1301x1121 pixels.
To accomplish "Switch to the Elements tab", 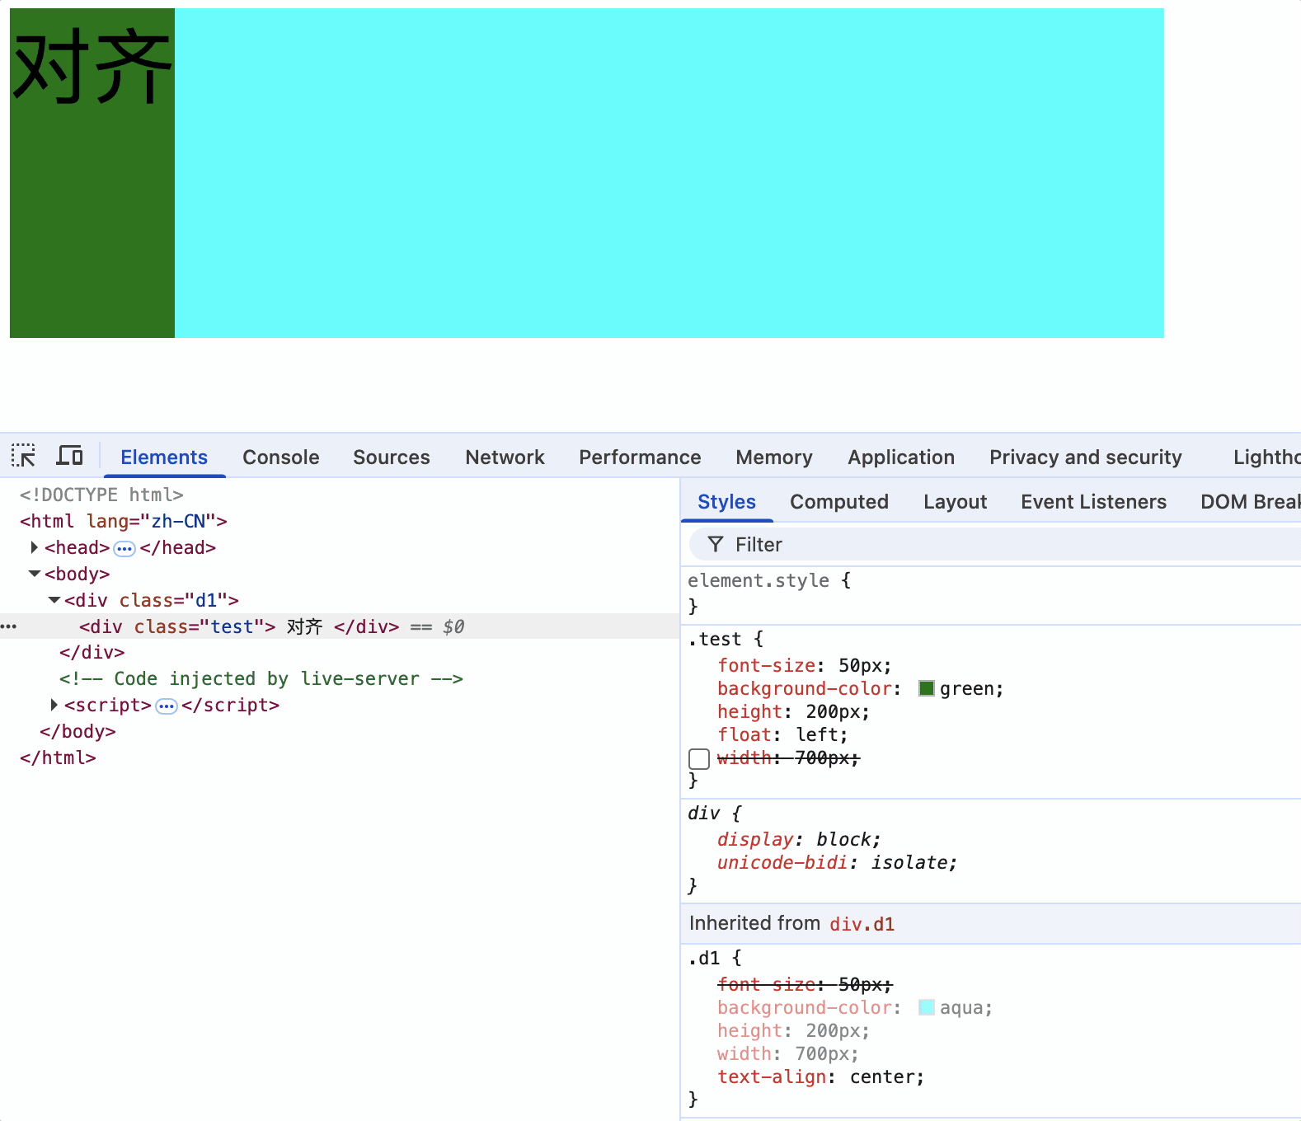I will (164, 457).
